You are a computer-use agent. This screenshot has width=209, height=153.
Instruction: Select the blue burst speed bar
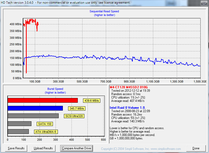(35, 108)
